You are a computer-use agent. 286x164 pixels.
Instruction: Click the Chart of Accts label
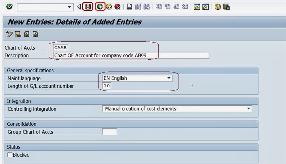point(20,48)
